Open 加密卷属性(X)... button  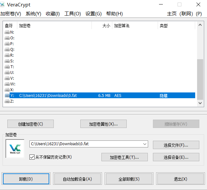103,124
